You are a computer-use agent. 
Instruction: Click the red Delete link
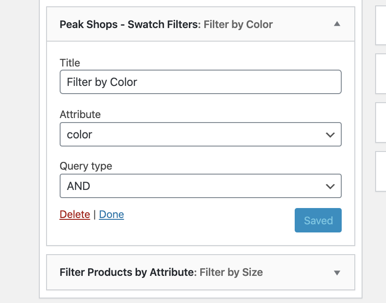pos(75,214)
